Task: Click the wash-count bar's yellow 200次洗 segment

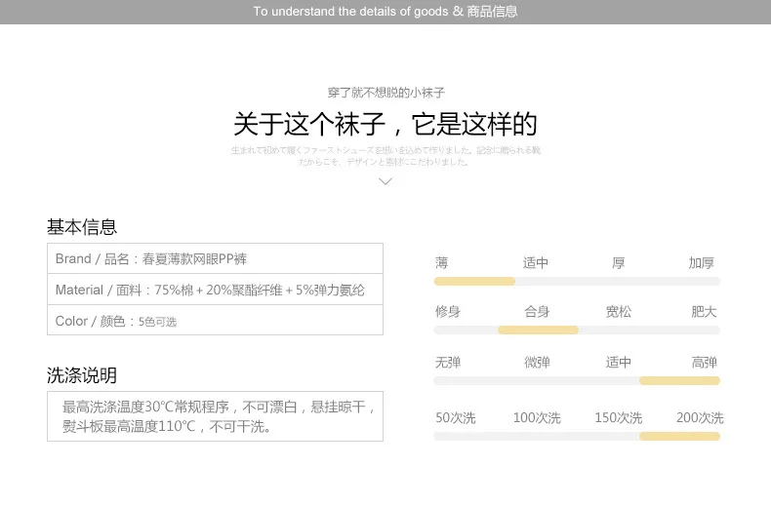Action: coord(679,436)
